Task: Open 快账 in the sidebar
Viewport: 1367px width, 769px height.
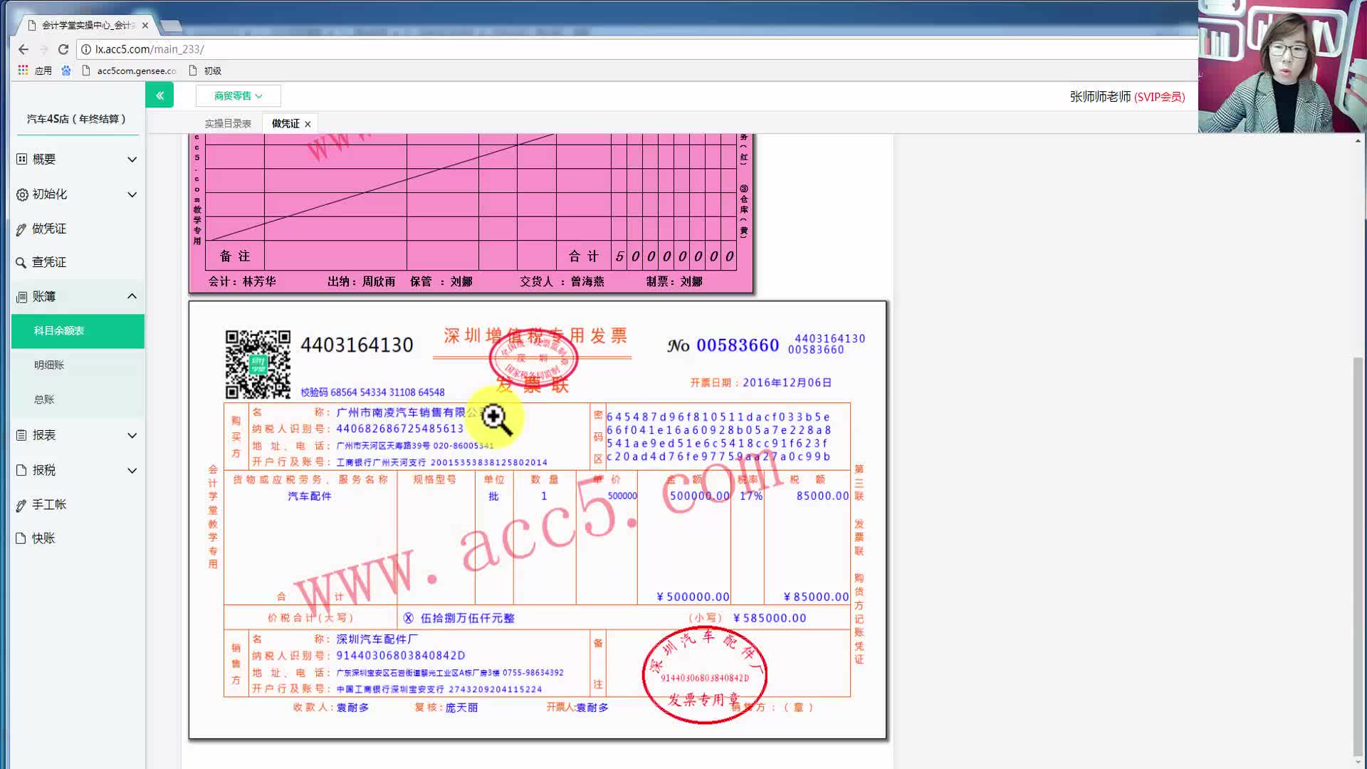Action: tap(43, 538)
